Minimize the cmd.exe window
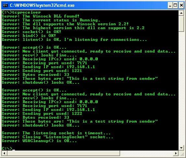The height and width of the screenshot is (158, 186). (170, 6)
